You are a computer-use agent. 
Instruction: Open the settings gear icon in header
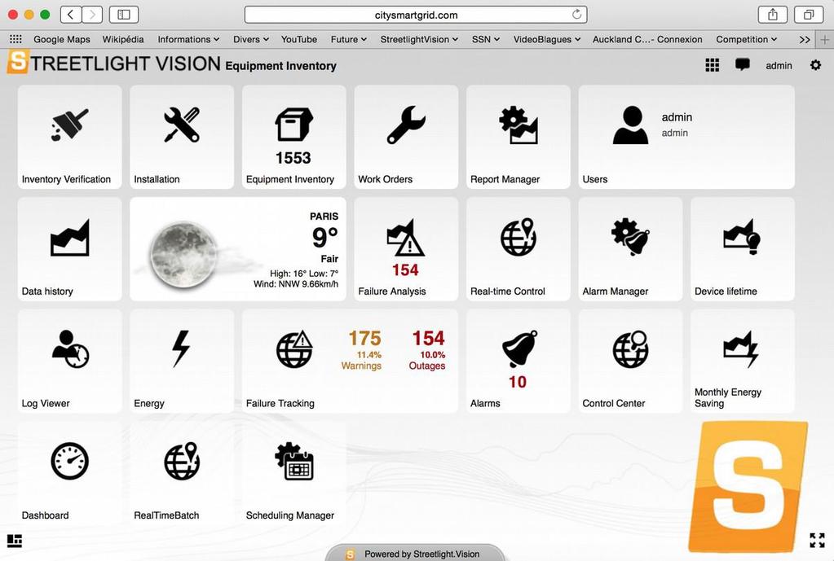(x=815, y=65)
